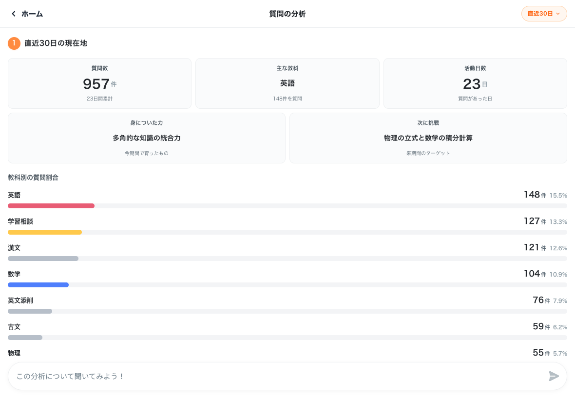Click the blue 数学 progress bar

coord(38,285)
